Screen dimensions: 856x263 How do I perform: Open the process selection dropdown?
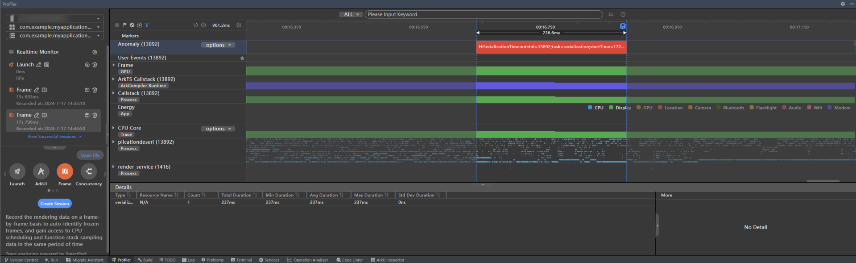[x=55, y=35]
